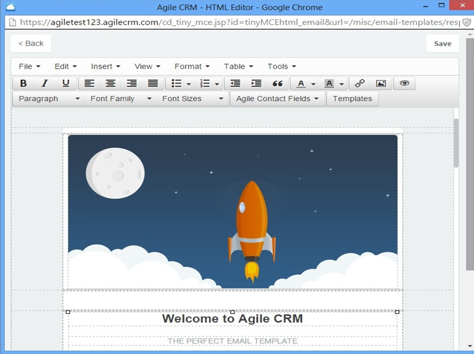The image size is (474, 354).
Task: Select the rocket banner image
Action: (232, 211)
